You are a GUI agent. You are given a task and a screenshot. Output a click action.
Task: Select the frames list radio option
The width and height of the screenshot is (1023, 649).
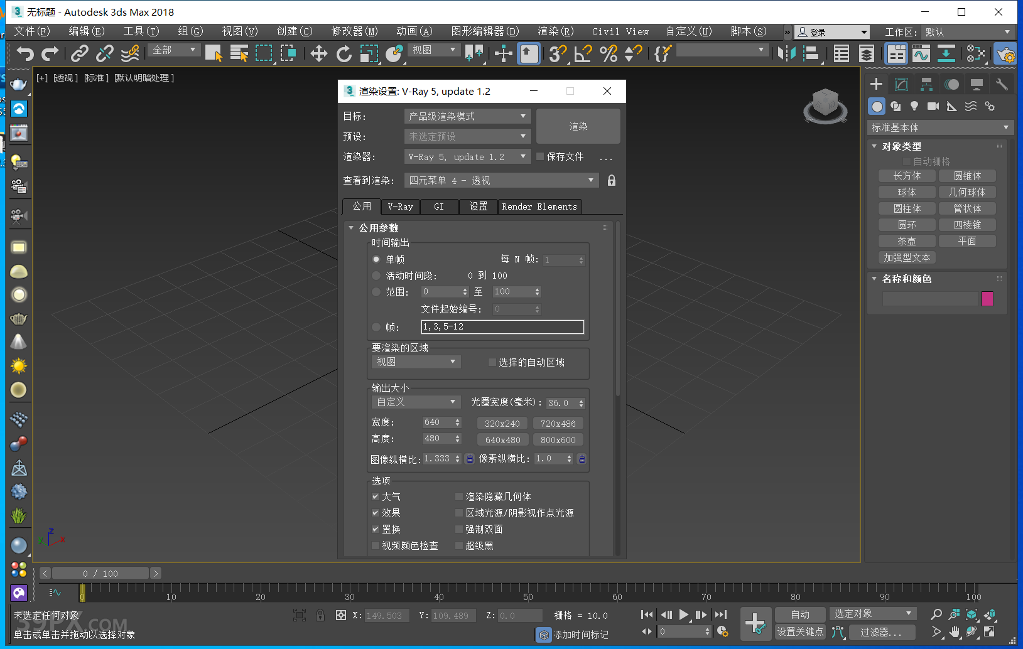pyautogui.click(x=376, y=327)
